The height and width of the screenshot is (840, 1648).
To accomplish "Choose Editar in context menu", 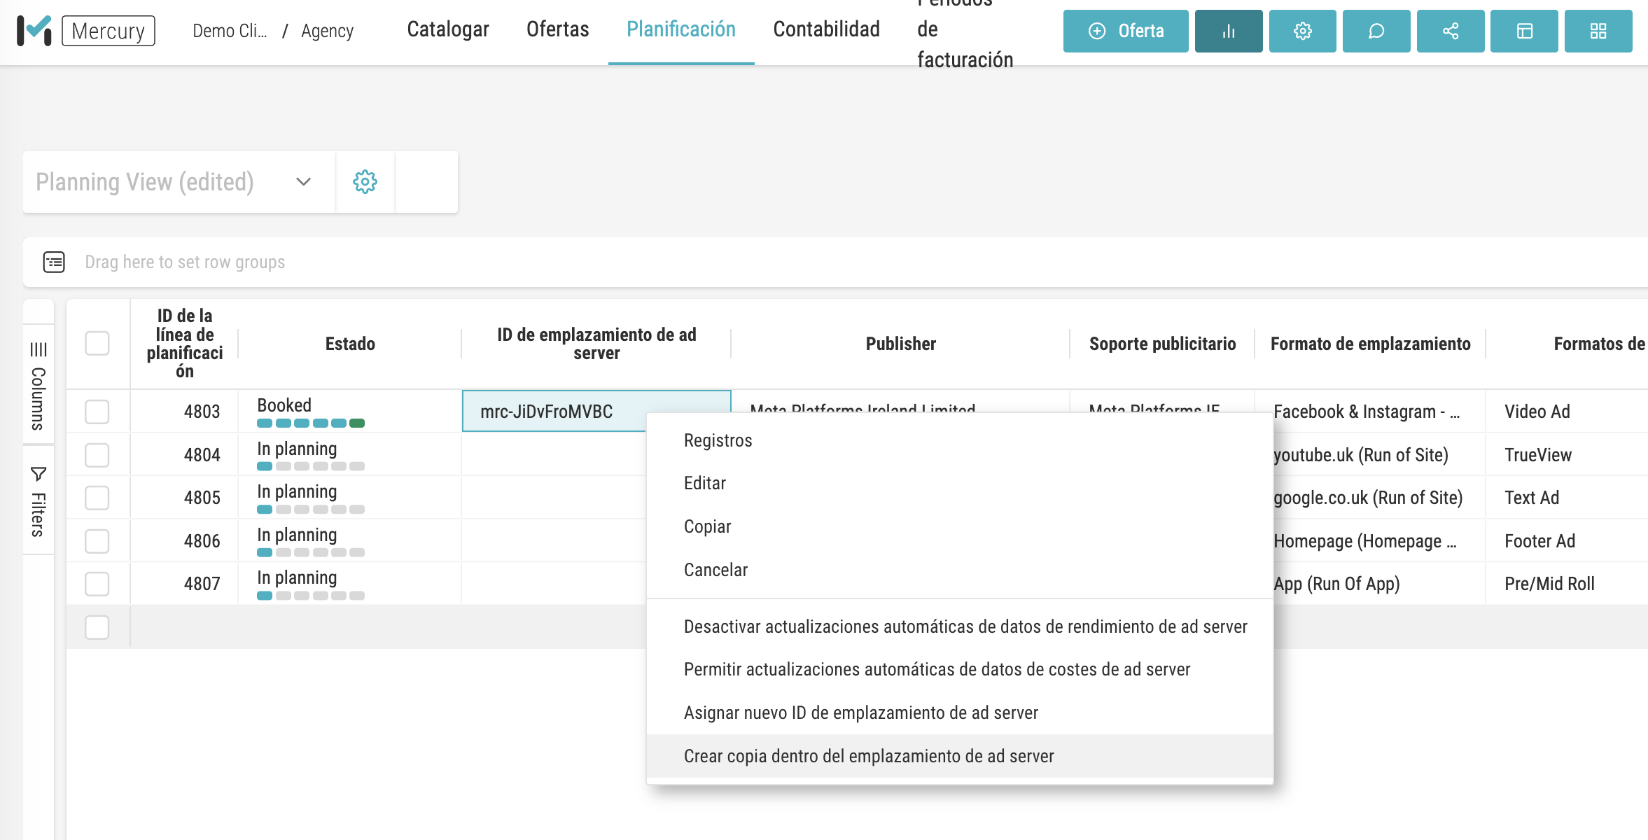I will (704, 484).
